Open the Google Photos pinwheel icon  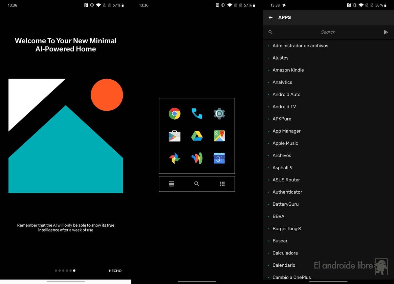tap(174, 159)
